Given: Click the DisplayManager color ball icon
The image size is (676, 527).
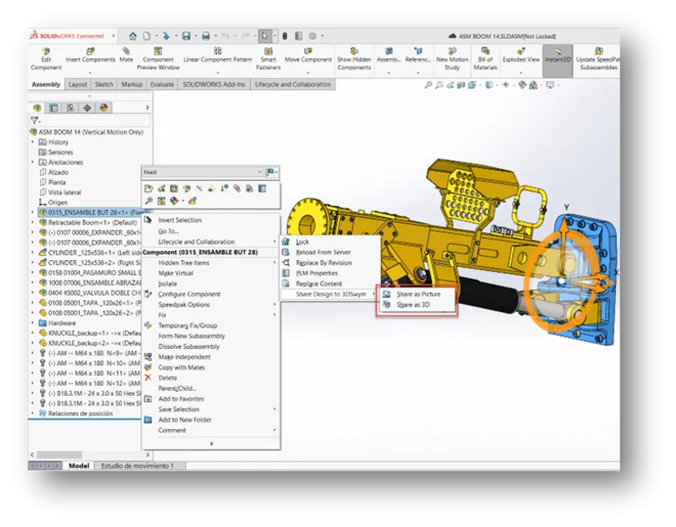Looking at the screenshot, I should pos(104,108).
